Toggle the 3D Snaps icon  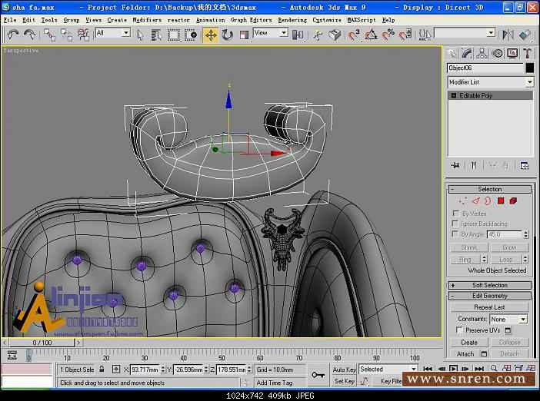point(354,35)
